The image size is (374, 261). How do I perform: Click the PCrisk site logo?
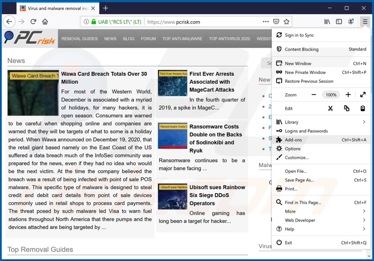(x=30, y=38)
